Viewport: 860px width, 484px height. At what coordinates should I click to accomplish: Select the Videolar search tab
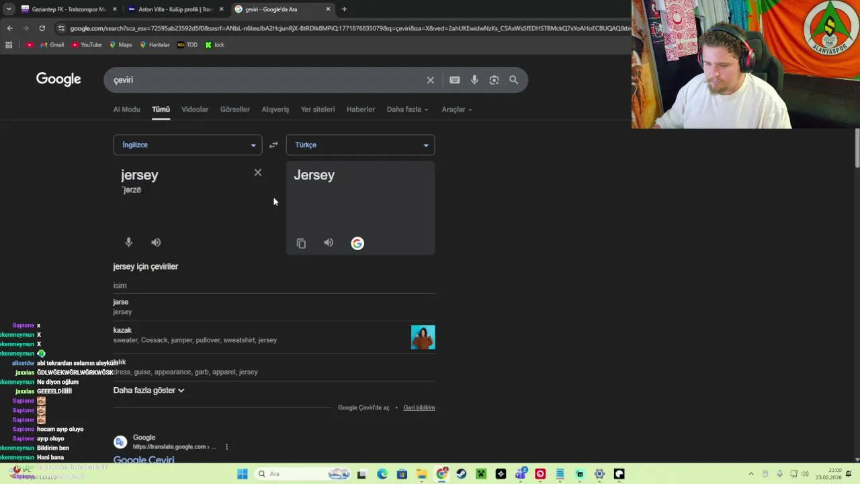tap(195, 110)
